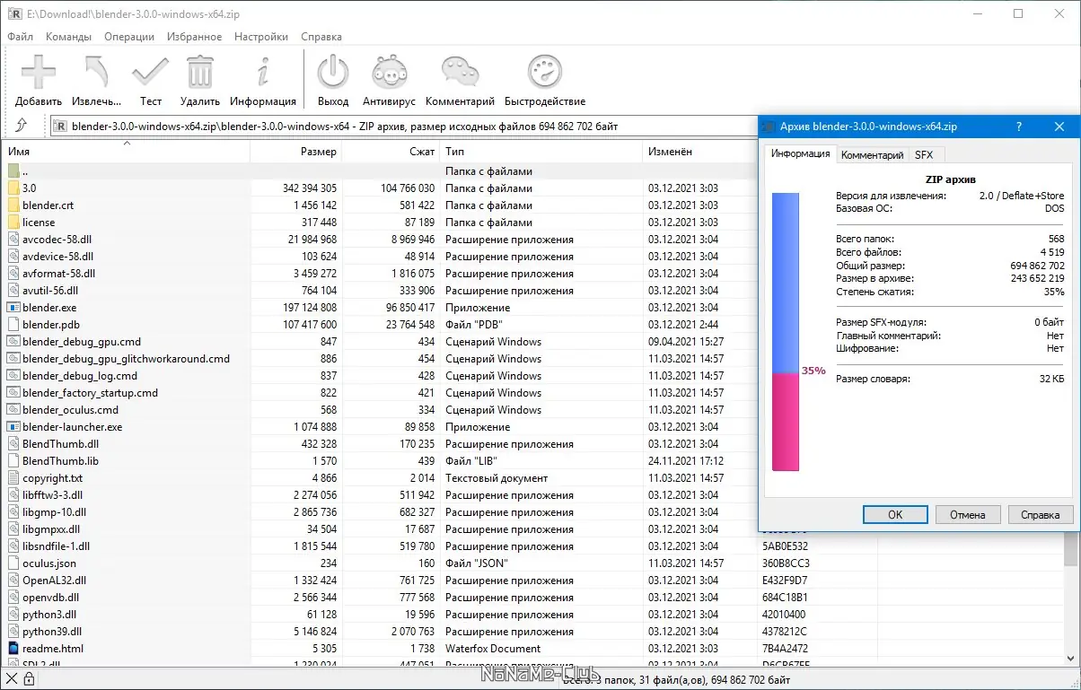Image resolution: width=1081 pixels, height=690 pixels.
Task: Click the Добавить (Add) toolbar icon
Action: [x=39, y=71]
